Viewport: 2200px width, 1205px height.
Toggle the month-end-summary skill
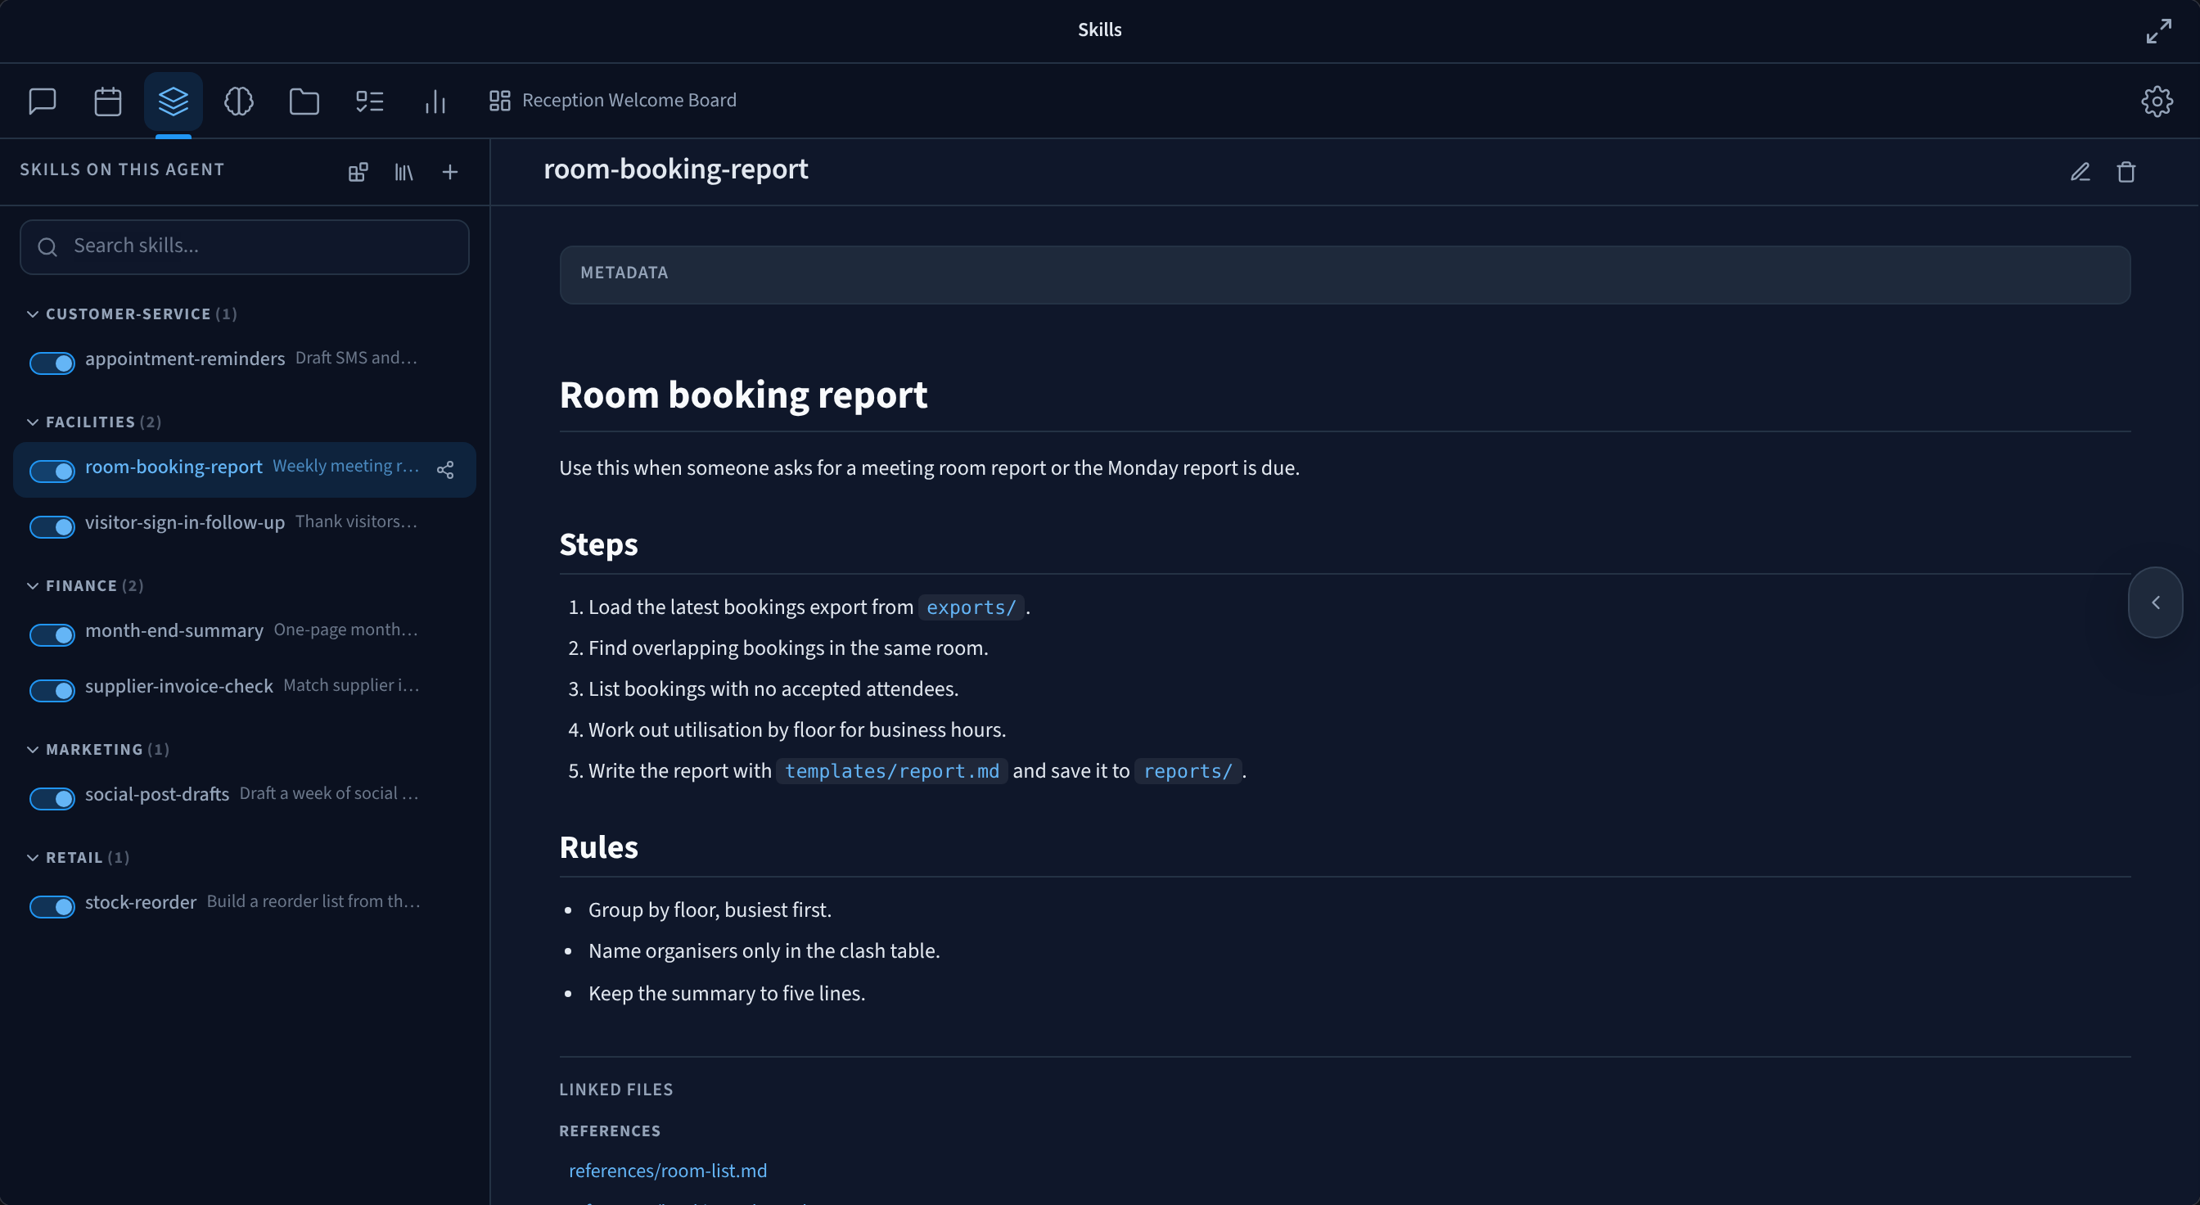click(x=52, y=634)
